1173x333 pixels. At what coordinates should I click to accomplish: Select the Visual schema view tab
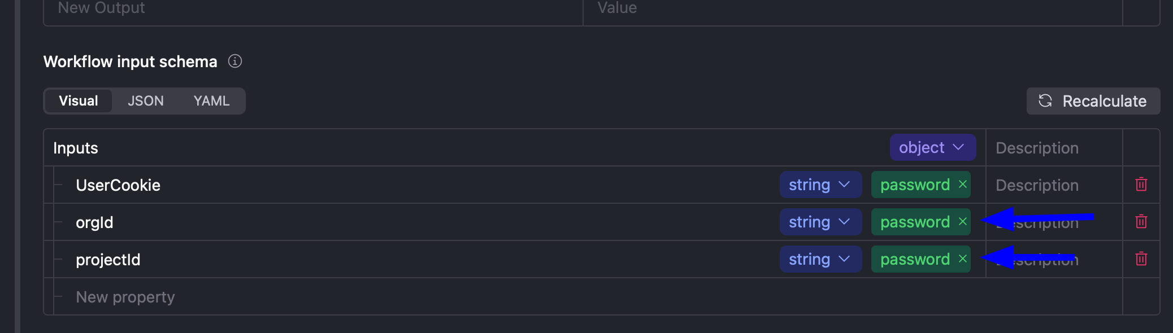tap(79, 101)
